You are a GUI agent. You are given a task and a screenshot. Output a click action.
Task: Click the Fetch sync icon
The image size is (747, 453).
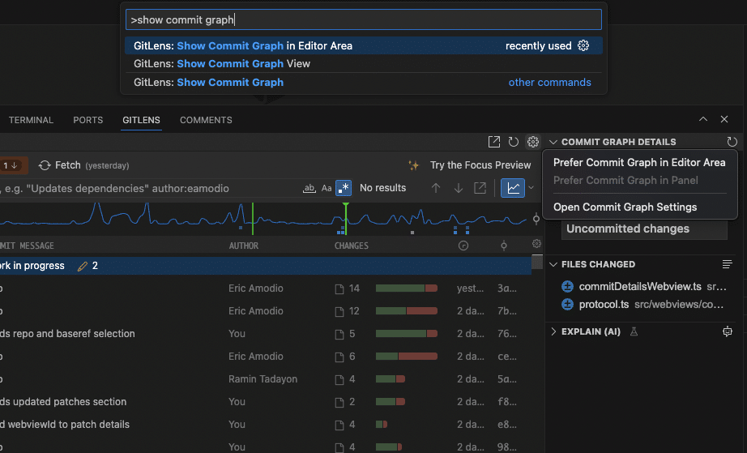(x=45, y=165)
